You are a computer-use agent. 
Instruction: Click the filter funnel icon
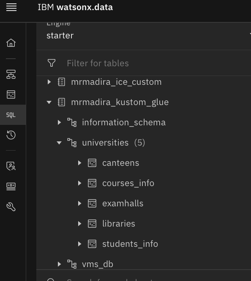click(x=52, y=63)
